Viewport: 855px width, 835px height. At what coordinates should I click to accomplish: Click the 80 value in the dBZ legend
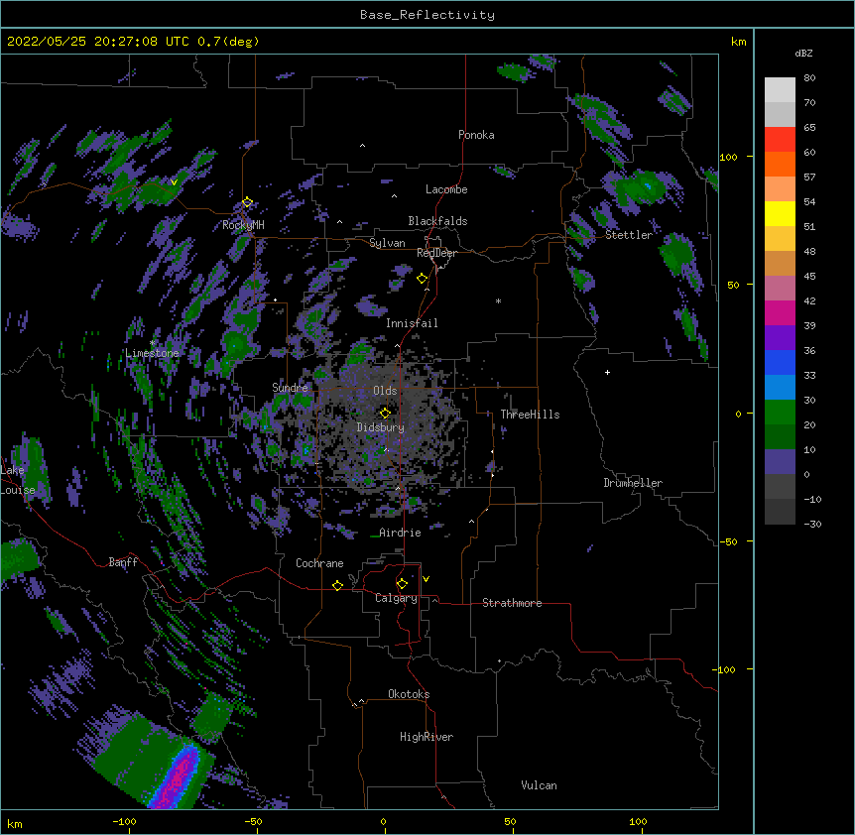pos(809,78)
